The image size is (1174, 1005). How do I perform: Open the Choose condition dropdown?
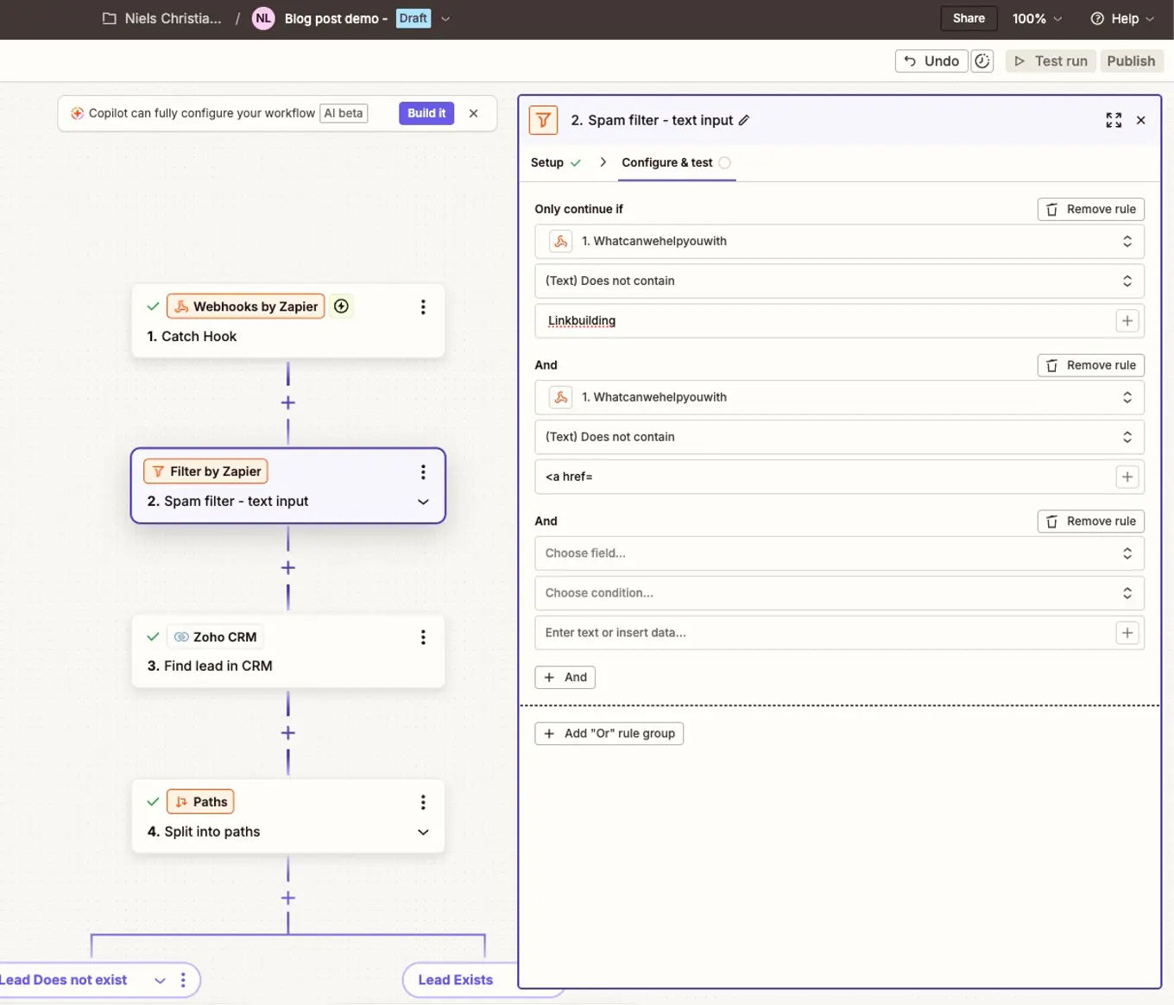pos(838,593)
